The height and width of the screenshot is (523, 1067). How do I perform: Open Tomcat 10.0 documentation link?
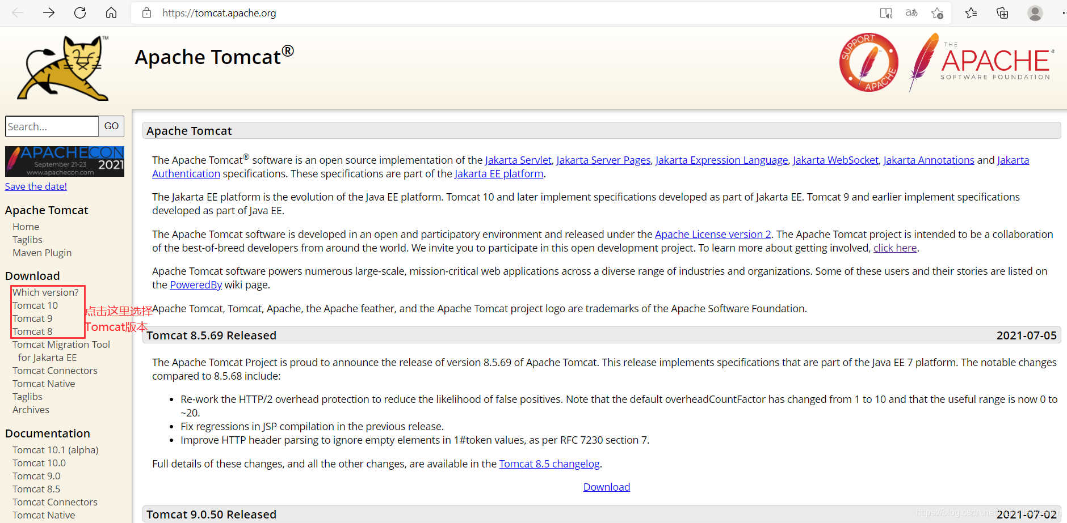[x=39, y=463]
